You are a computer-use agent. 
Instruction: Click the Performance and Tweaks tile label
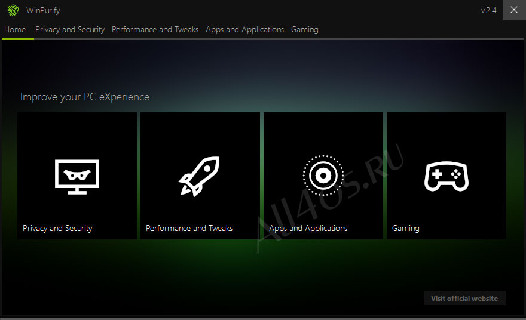(189, 228)
